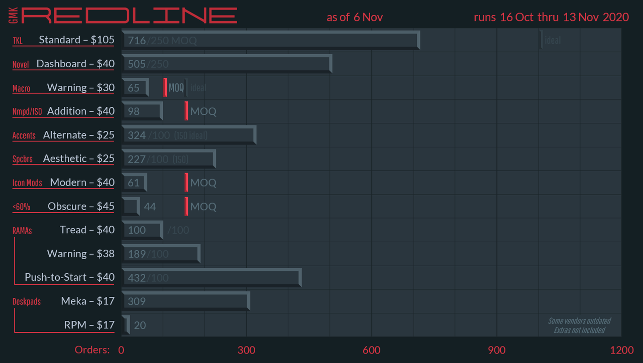Click the RPM value 20
Image resolution: width=643 pixels, height=363 pixels.
pyautogui.click(x=140, y=325)
